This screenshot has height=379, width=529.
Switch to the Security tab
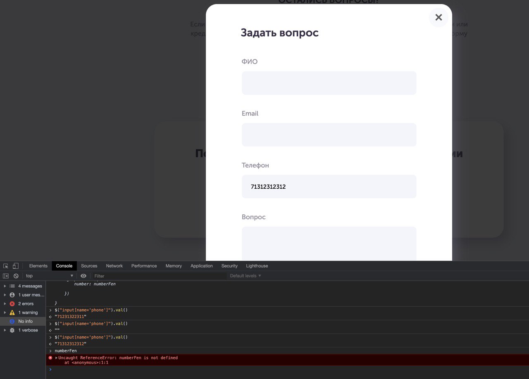[x=229, y=266]
